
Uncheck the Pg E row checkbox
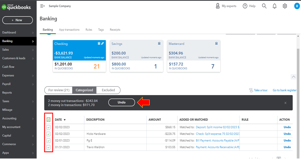tap(48, 141)
